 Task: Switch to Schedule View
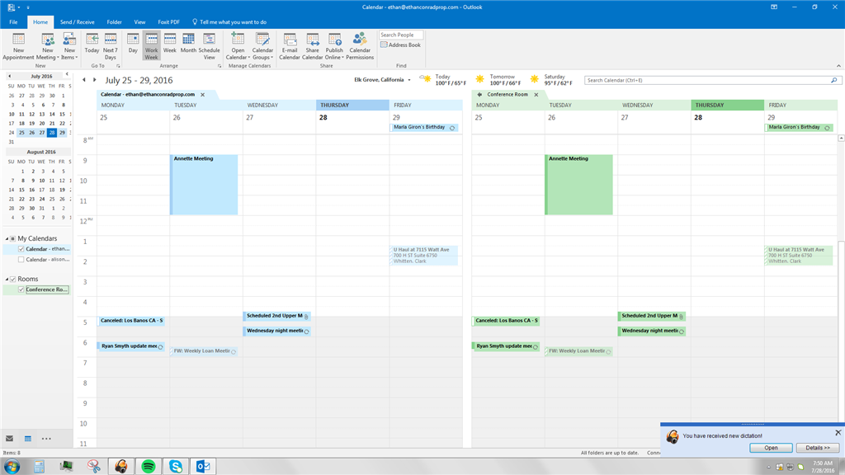coord(209,46)
